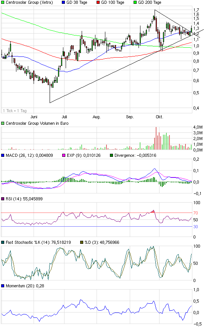Click the magenta EXP (9) swatch
208x327 pixels.
coord(64,155)
